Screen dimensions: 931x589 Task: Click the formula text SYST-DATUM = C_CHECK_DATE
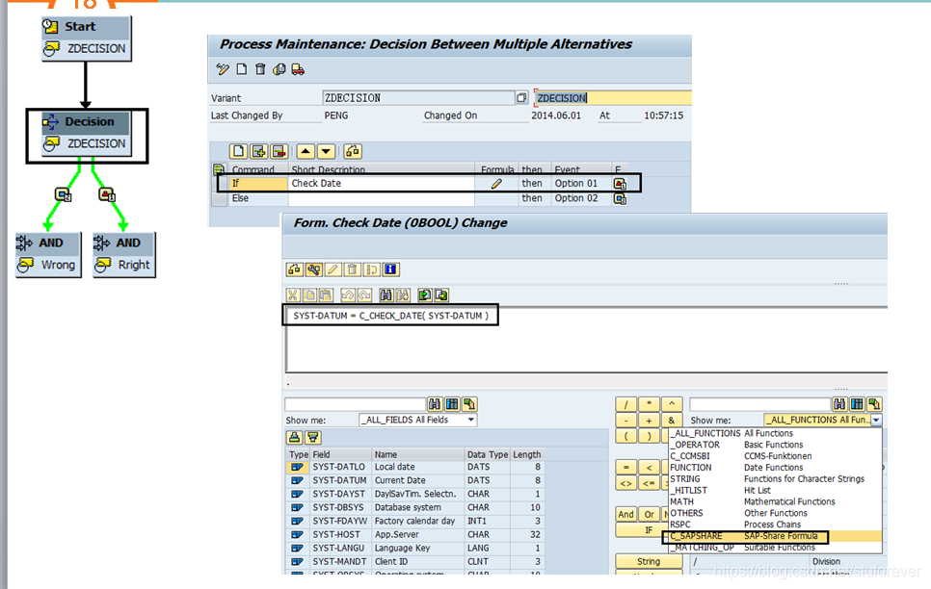(390, 316)
